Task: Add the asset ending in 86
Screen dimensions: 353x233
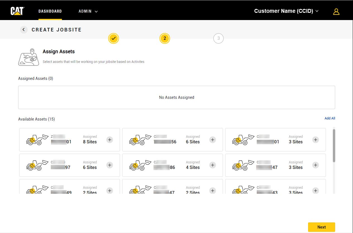Action: [213, 165]
